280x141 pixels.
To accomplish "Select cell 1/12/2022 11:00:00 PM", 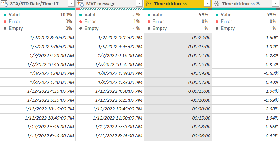I will point(110,118).
